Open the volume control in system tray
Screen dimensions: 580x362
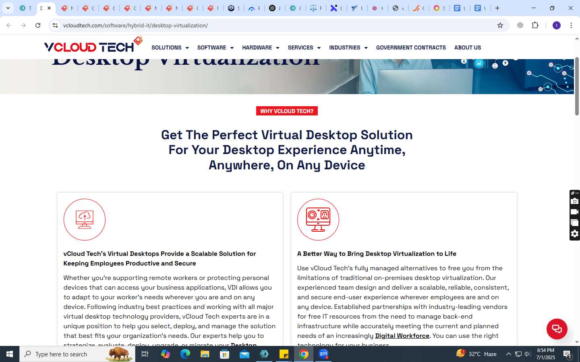pos(528,354)
